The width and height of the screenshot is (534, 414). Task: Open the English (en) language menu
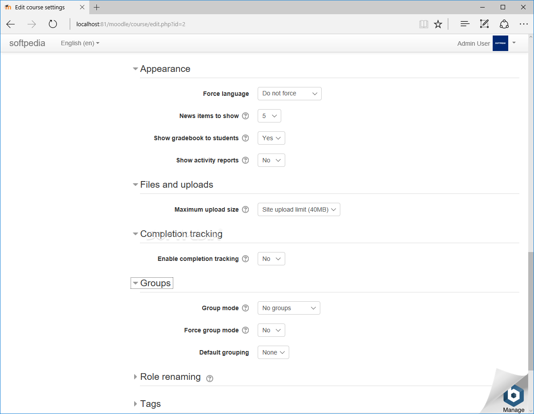80,43
